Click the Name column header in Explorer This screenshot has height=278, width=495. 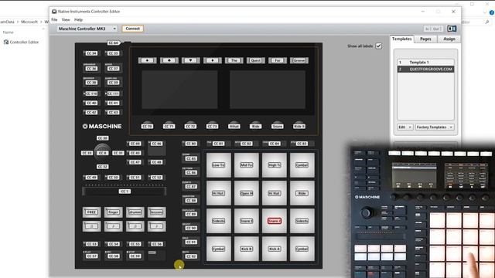pyautogui.click(x=9, y=32)
